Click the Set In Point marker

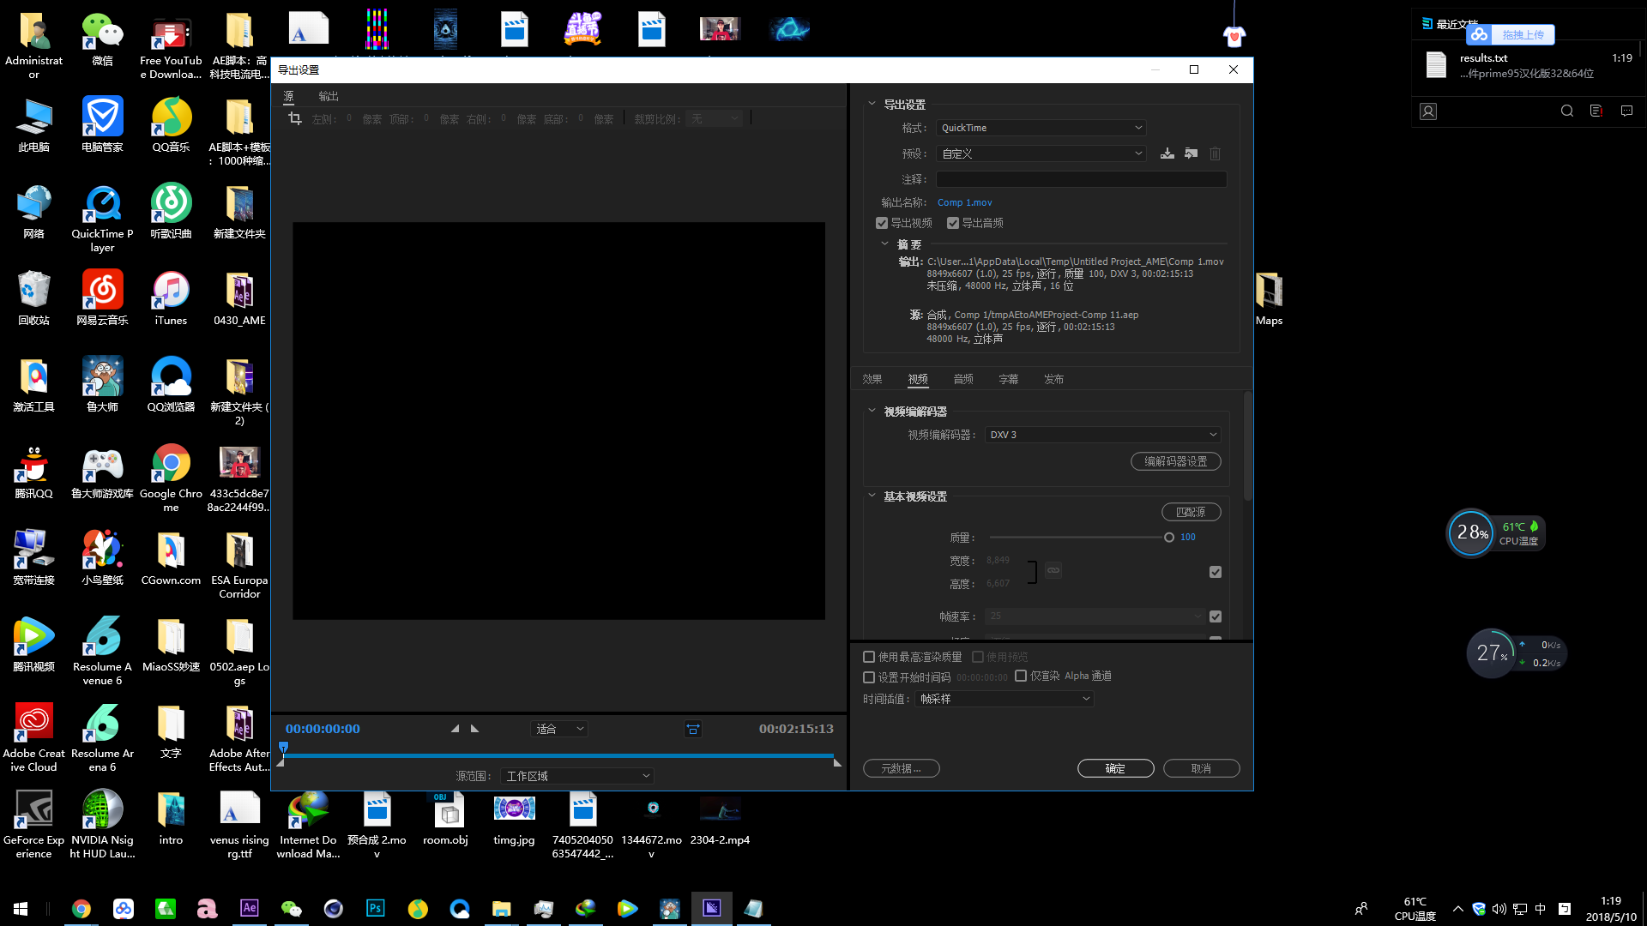click(455, 729)
